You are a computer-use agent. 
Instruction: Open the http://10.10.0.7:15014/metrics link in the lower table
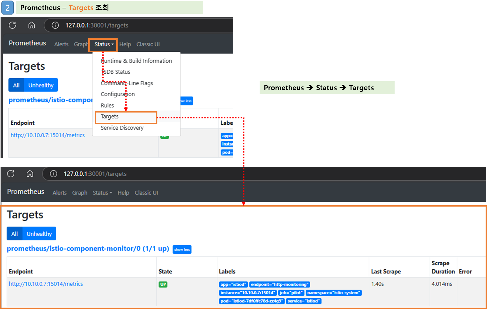[46, 284]
